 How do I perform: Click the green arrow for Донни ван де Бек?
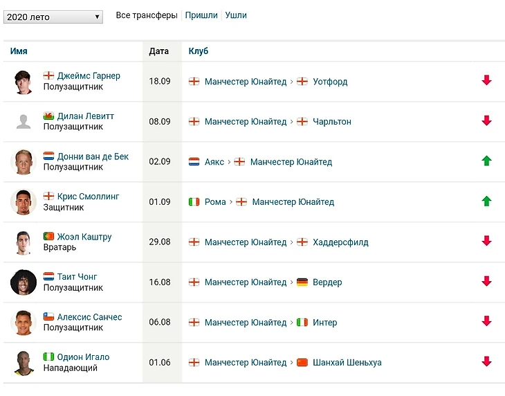pos(486,161)
